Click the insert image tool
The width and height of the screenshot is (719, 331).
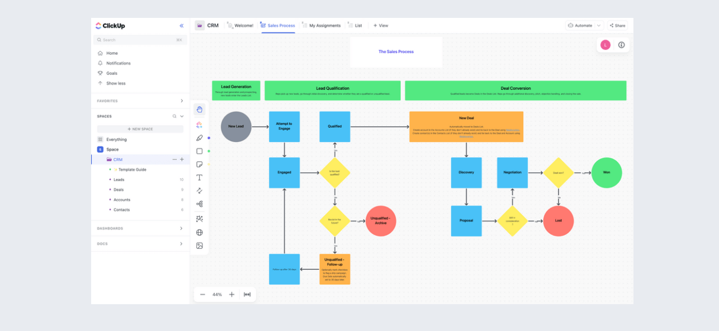pos(200,245)
